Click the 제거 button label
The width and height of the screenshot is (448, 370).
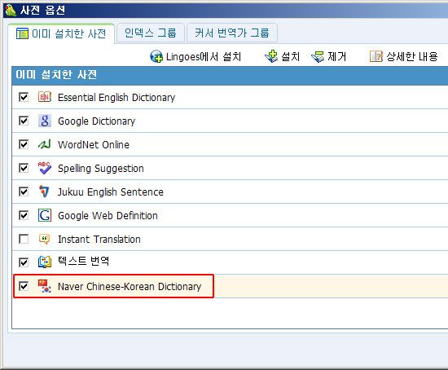tap(336, 56)
